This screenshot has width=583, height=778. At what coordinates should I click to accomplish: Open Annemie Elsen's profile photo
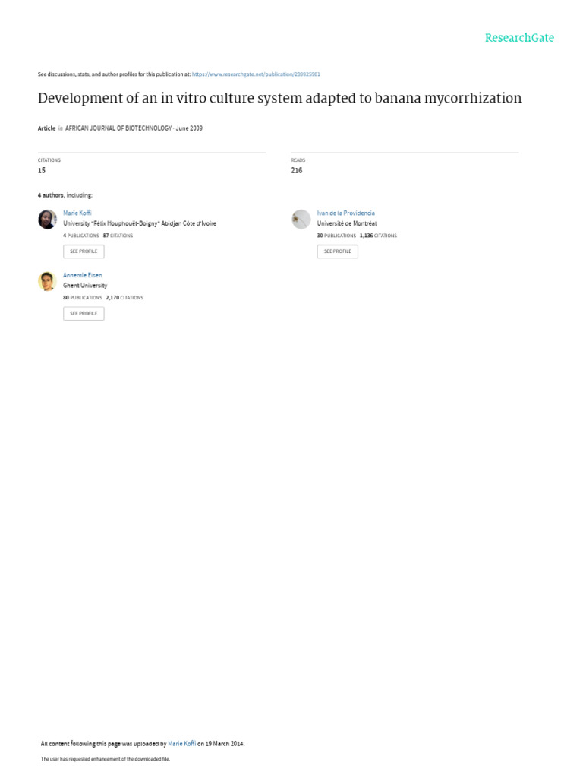pos(48,281)
